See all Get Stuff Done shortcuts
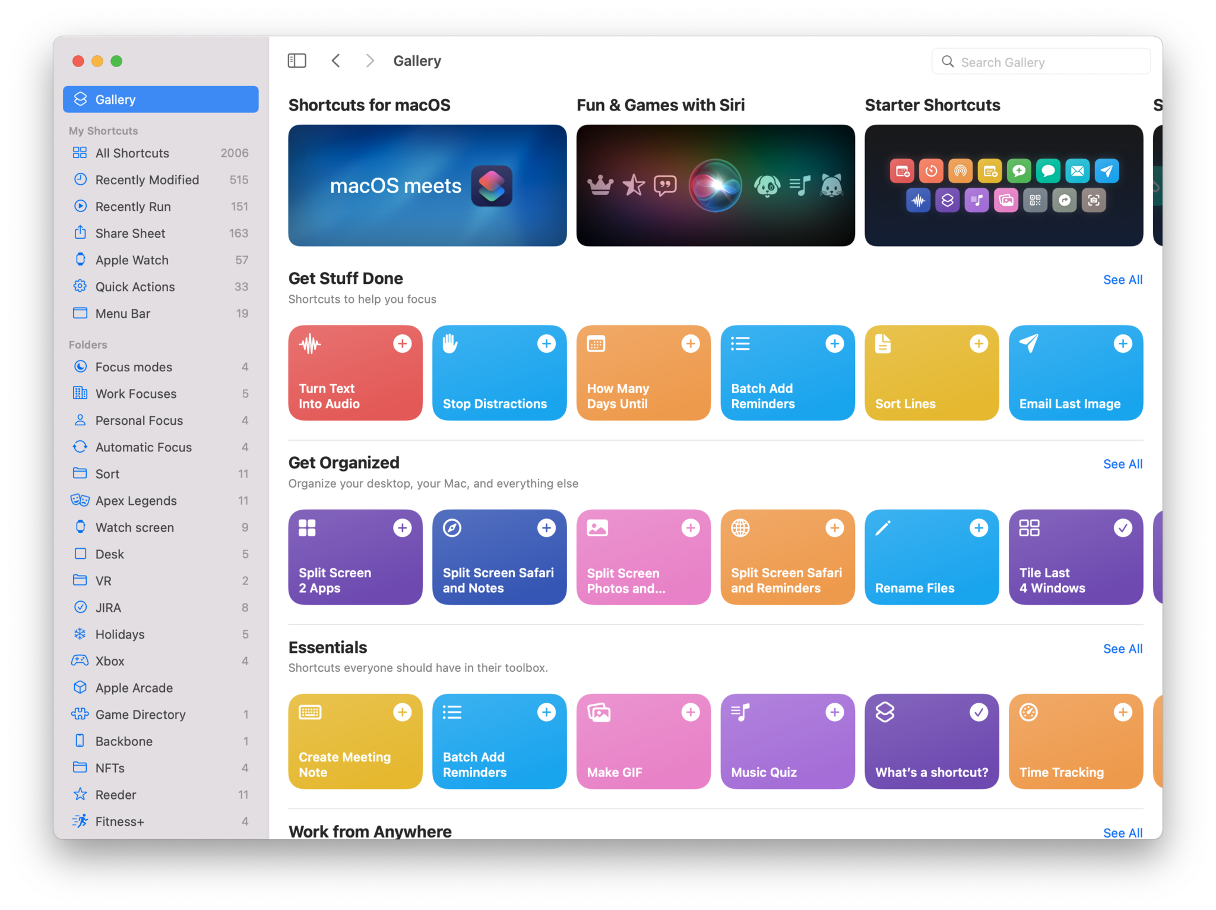This screenshot has width=1216, height=910. [1122, 279]
